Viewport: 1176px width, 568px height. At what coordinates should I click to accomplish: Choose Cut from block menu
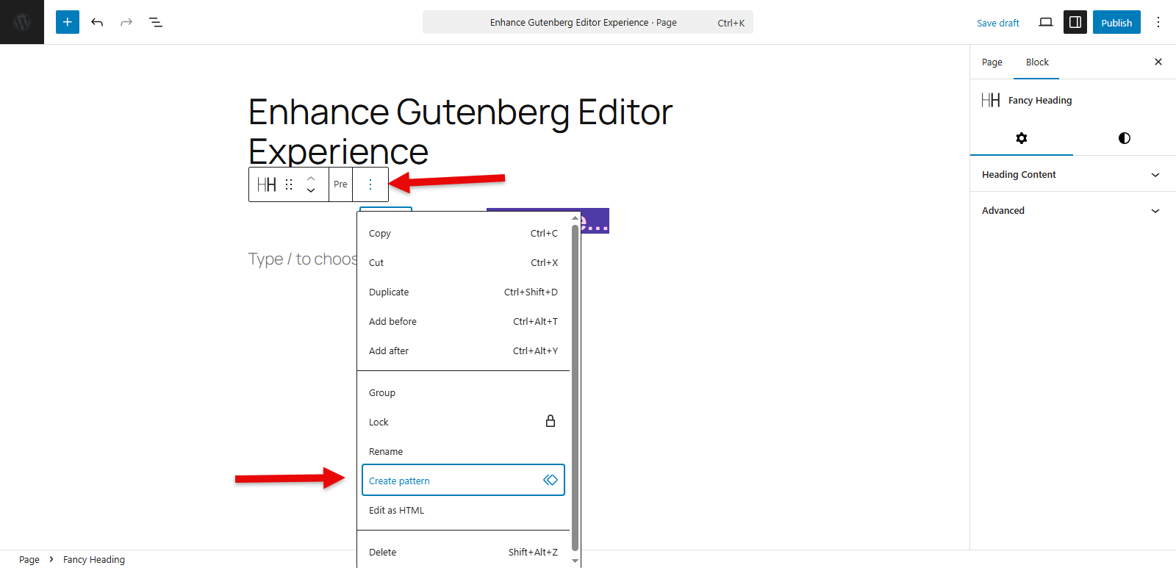(x=463, y=262)
